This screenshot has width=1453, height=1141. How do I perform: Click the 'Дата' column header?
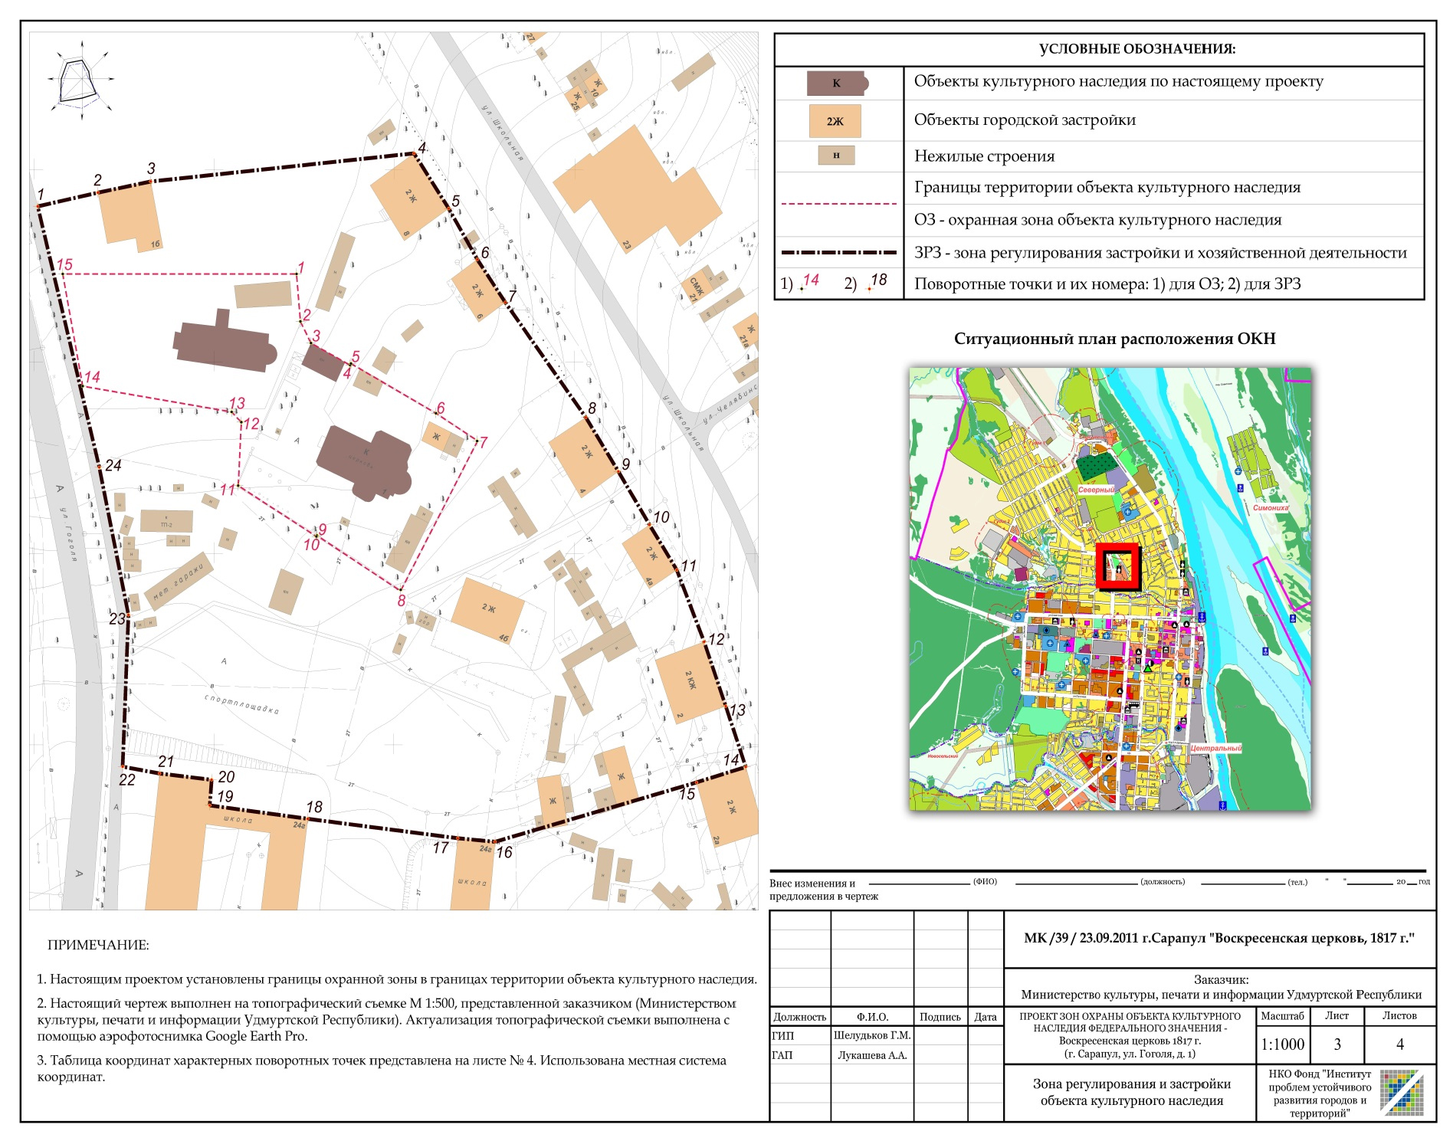pyautogui.click(x=986, y=1017)
